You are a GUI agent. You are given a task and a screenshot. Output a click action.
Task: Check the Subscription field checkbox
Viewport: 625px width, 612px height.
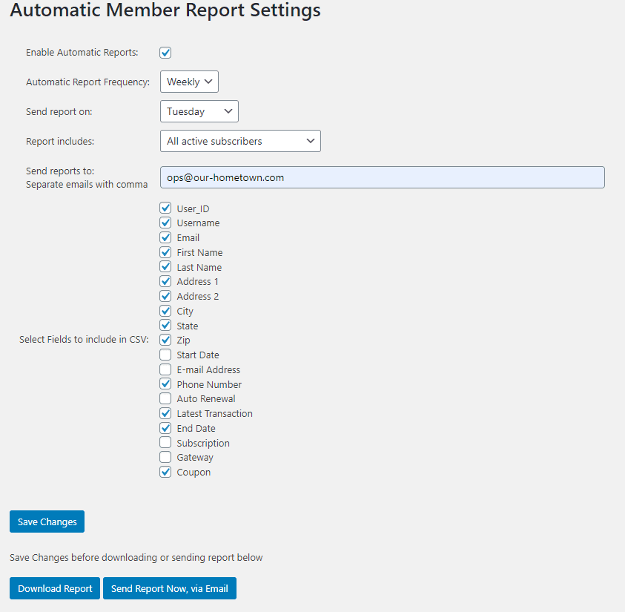click(165, 443)
